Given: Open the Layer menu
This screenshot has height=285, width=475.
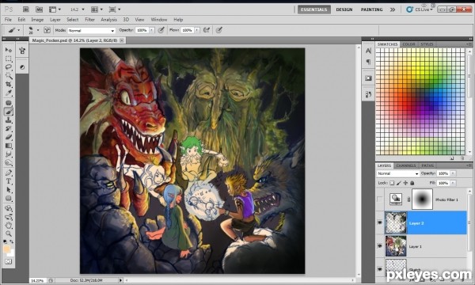Looking at the screenshot, I should tap(55, 19).
